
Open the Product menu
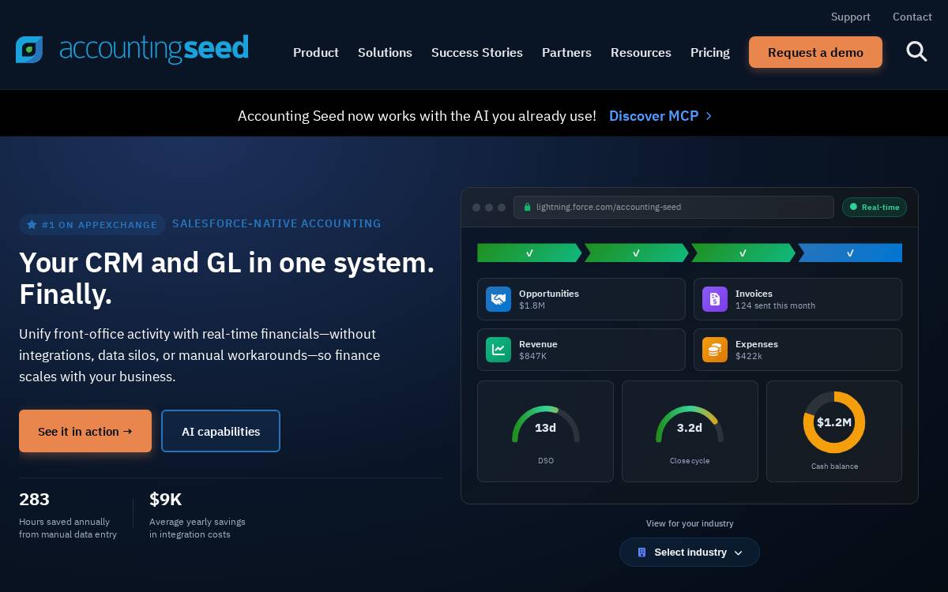[316, 52]
